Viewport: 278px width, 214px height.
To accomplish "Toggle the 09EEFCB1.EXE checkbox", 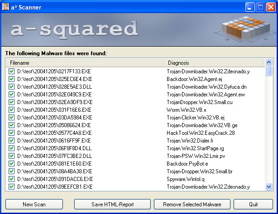I will coord(11,187).
